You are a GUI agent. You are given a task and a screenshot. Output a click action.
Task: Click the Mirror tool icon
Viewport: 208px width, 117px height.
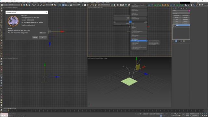tap(112, 5)
